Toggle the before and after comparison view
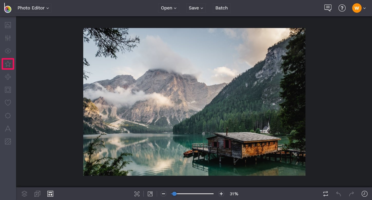Viewport: 372px width, 200px height. point(325,194)
